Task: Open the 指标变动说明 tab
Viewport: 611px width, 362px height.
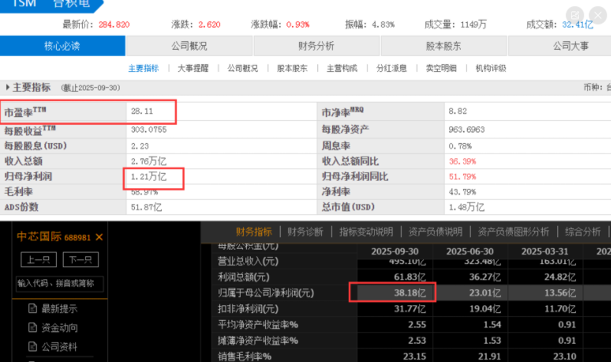Action: (366, 232)
